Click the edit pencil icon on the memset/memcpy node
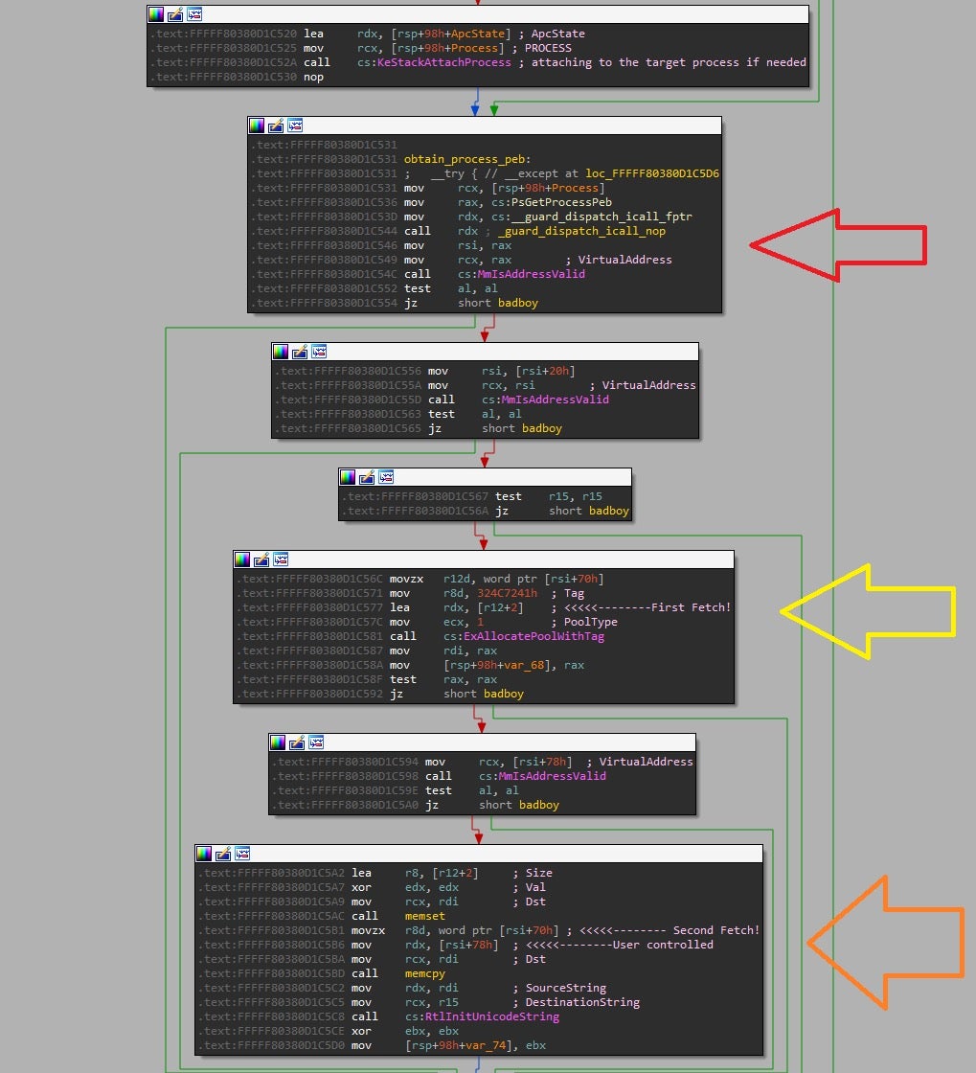976x1073 pixels. [x=223, y=853]
